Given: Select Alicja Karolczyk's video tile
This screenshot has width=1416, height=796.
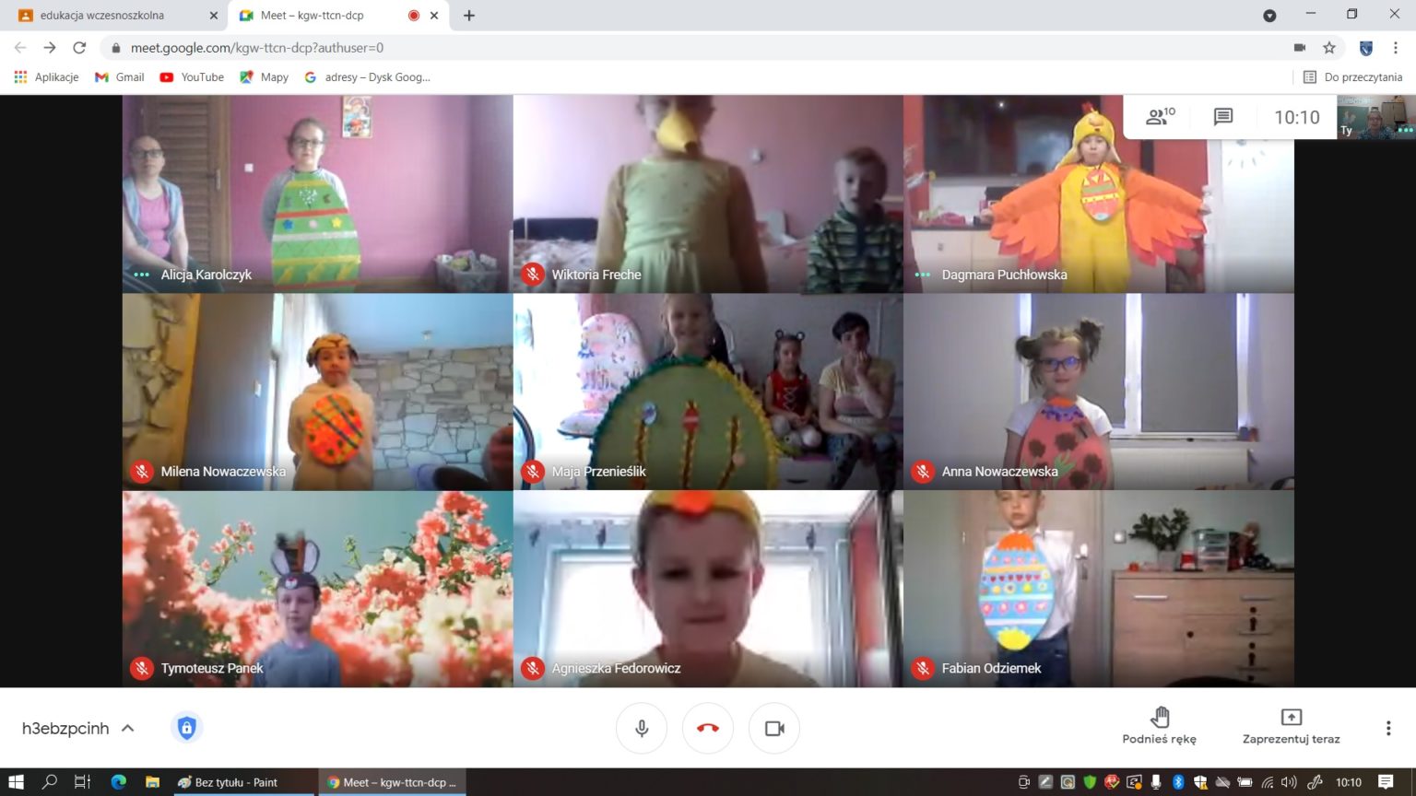Looking at the screenshot, I should (x=318, y=194).
